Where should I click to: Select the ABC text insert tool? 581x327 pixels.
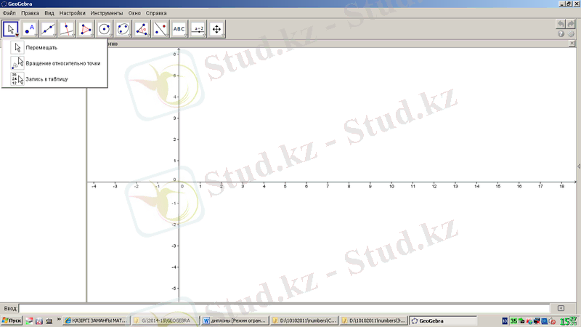pos(179,29)
